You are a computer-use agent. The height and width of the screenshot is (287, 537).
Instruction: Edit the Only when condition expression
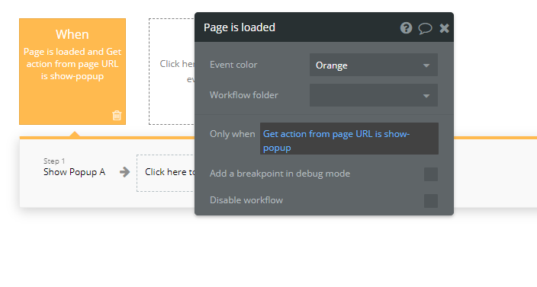coord(349,139)
